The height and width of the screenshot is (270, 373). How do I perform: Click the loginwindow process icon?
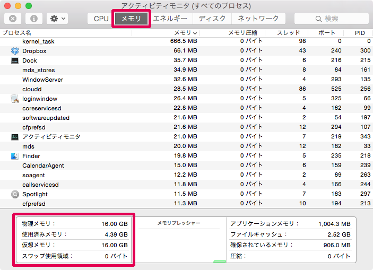(15, 99)
